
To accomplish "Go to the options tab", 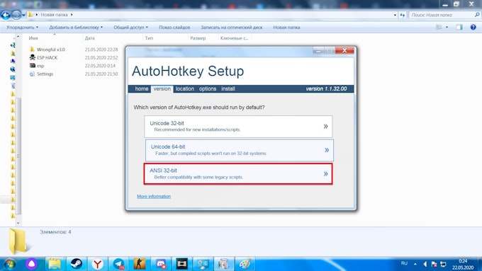I will 208,88.
